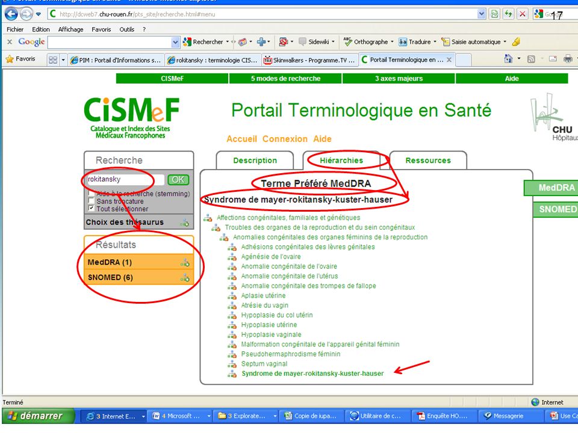The height and width of the screenshot is (433, 578).
Task: Click hierarchy icon in SNOMED (6) result row
Action: [185, 278]
